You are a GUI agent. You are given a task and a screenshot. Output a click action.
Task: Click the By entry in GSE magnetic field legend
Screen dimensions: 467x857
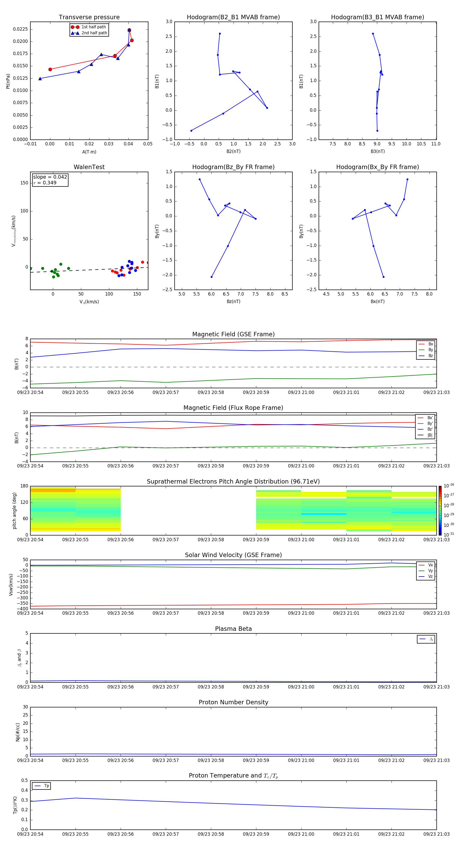[x=426, y=350]
